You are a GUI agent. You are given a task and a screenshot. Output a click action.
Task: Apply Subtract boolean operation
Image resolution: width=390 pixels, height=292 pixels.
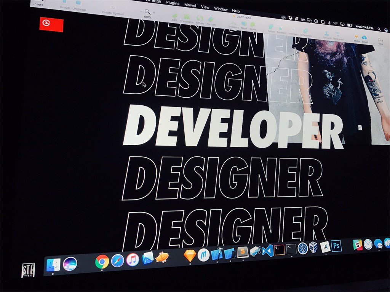(x=281, y=30)
